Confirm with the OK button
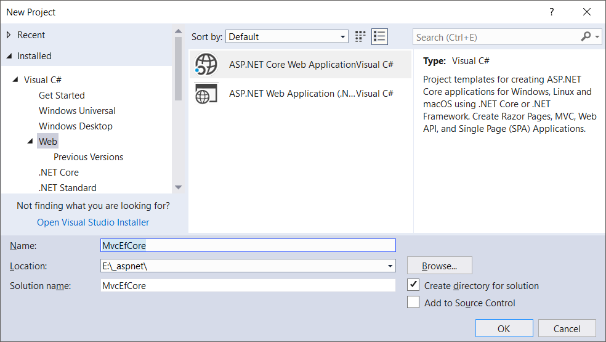This screenshot has width=606, height=342. 504,328
